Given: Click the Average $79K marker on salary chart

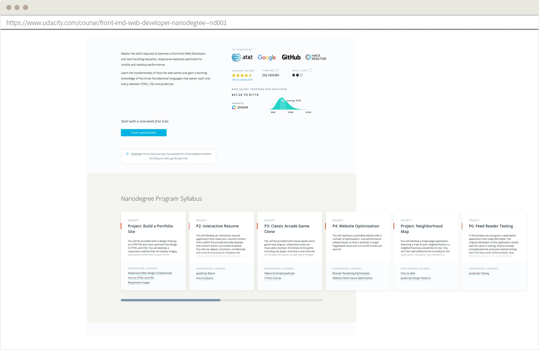Looking at the screenshot, I should [283, 101].
